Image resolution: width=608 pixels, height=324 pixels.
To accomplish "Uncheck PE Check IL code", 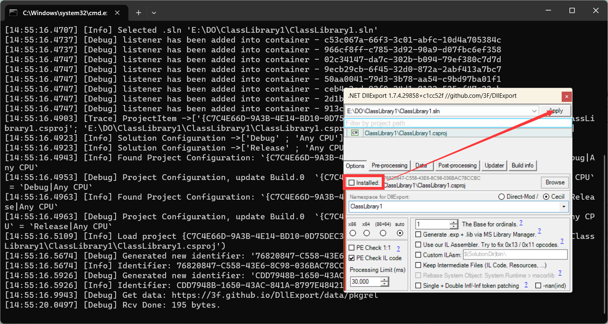I will pyautogui.click(x=352, y=258).
